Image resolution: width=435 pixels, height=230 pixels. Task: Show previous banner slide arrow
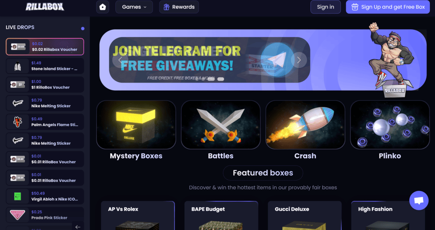click(120, 60)
